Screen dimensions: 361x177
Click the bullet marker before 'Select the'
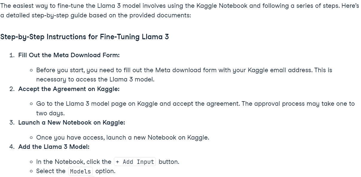pos(31,171)
